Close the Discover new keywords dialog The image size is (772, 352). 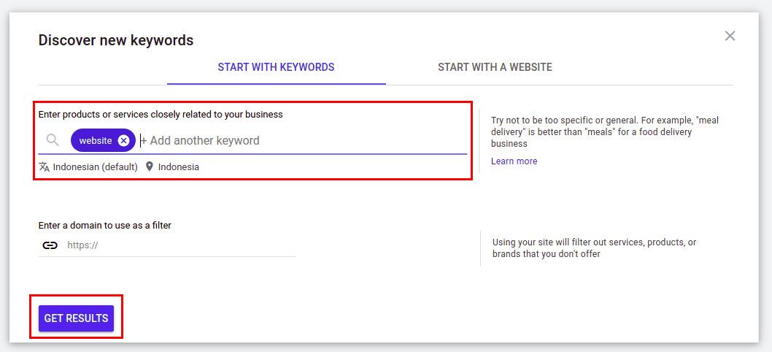point(730,36)
